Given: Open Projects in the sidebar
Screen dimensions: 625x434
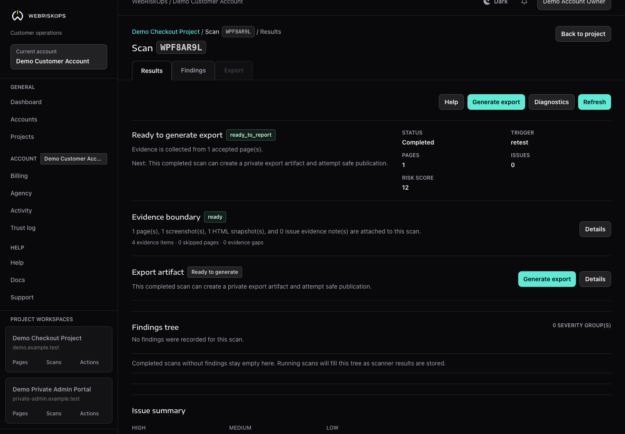Looking at the screenshot, I should click(x=22, y=137).
